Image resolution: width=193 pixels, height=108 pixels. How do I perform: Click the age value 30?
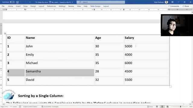[x=97, y=46]
